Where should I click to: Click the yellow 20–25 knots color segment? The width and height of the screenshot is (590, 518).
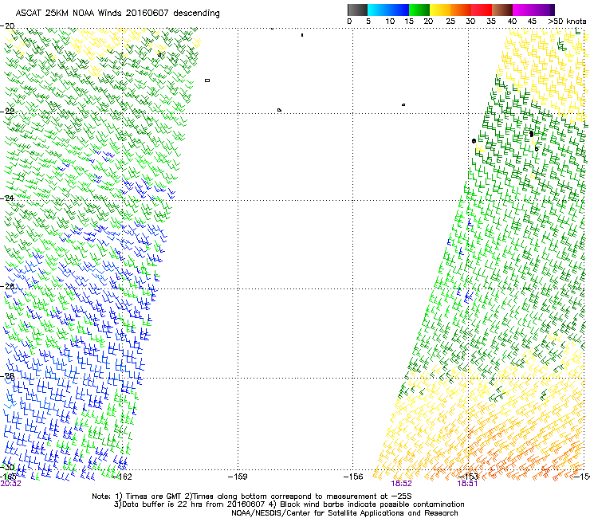pyautogui.click(x=440, y=10)
